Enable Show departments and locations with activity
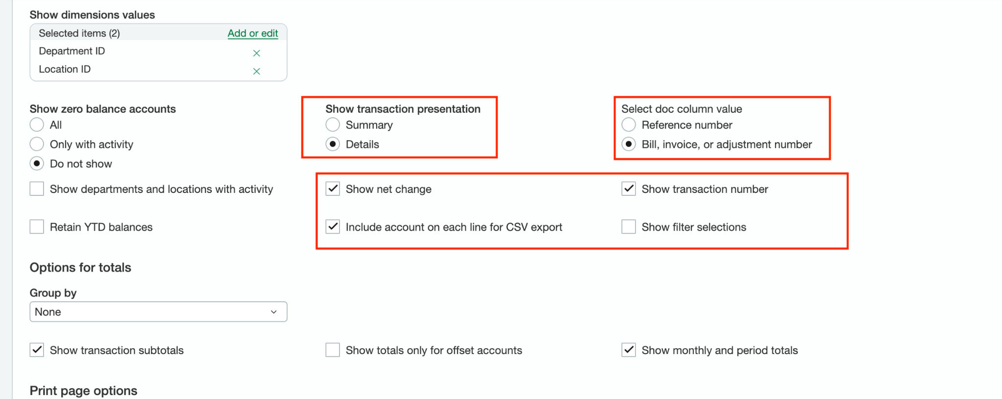This screenshot has height=399, width=1002. 37,189
